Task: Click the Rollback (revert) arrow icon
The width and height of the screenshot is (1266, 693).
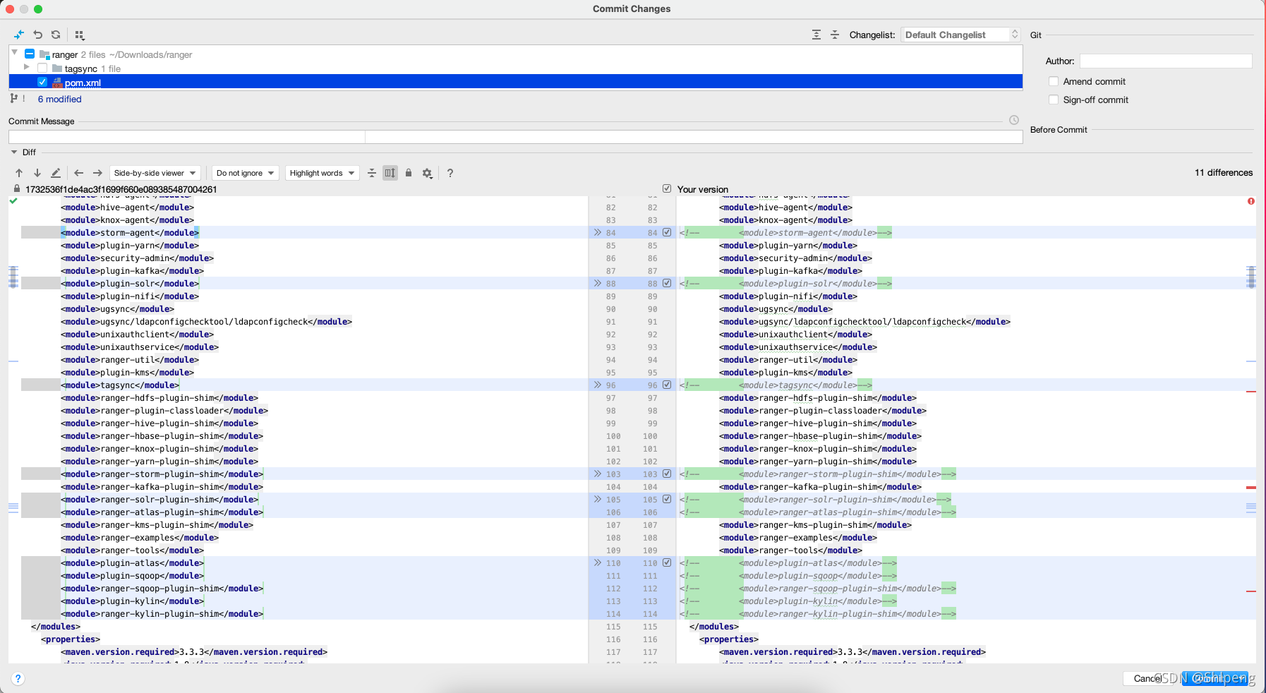Action: click(38, 35)
